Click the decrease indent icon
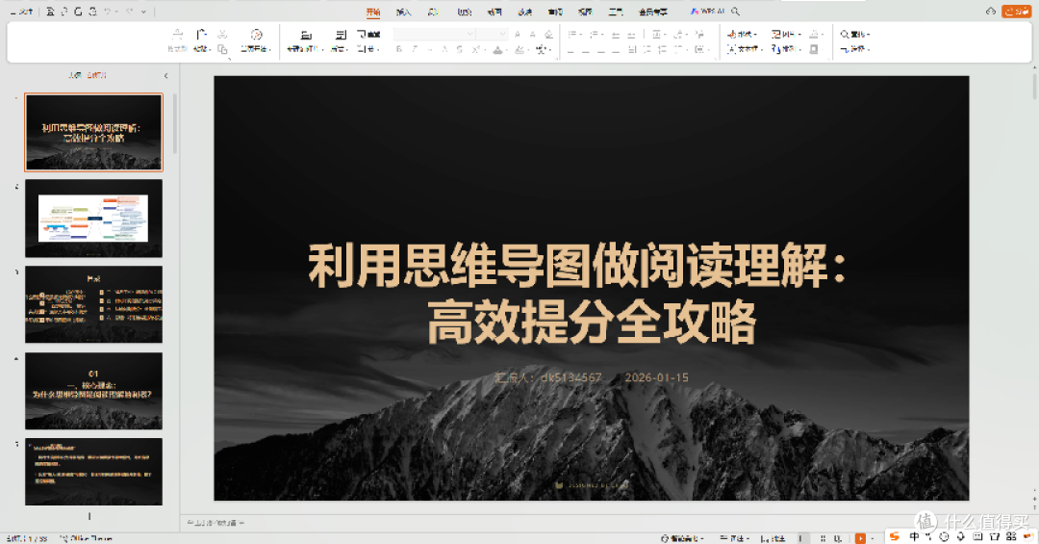1039x544 pixels. [x=616, y=34]
